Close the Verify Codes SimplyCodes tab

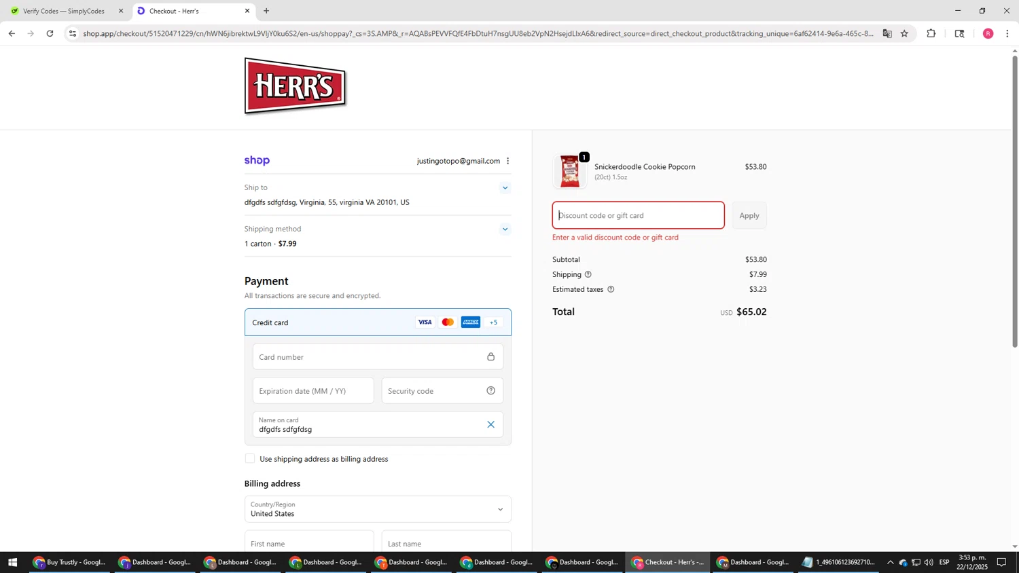click(x=121, y=11)
